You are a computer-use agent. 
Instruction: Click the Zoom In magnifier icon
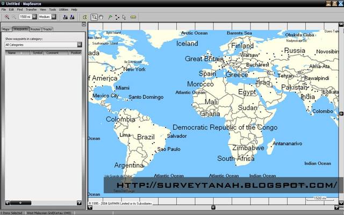tap(7, 17)
